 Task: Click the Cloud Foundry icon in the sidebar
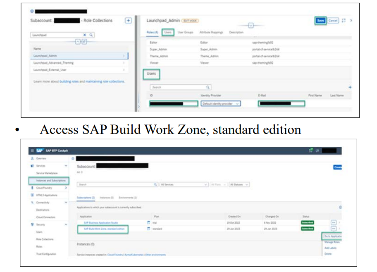tap(32, 188)
